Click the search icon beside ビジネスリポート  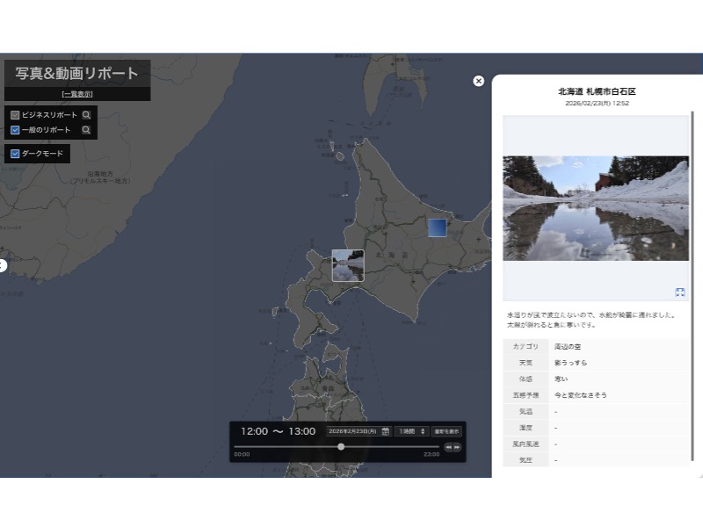[86, 115]
